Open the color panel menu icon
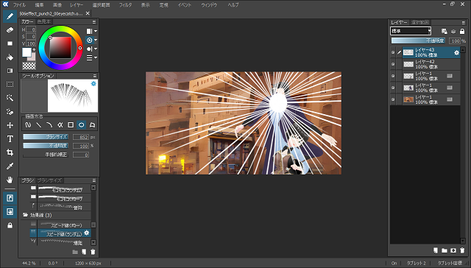This screenshot has width=471, height=268. [x=94, y=22]
